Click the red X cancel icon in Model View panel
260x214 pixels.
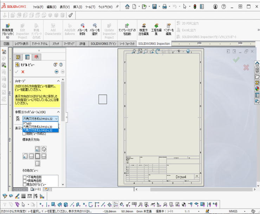(23, 72)
